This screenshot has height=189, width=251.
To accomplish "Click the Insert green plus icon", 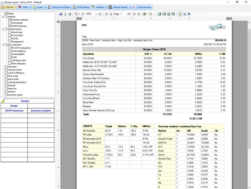I will [35, 7].
